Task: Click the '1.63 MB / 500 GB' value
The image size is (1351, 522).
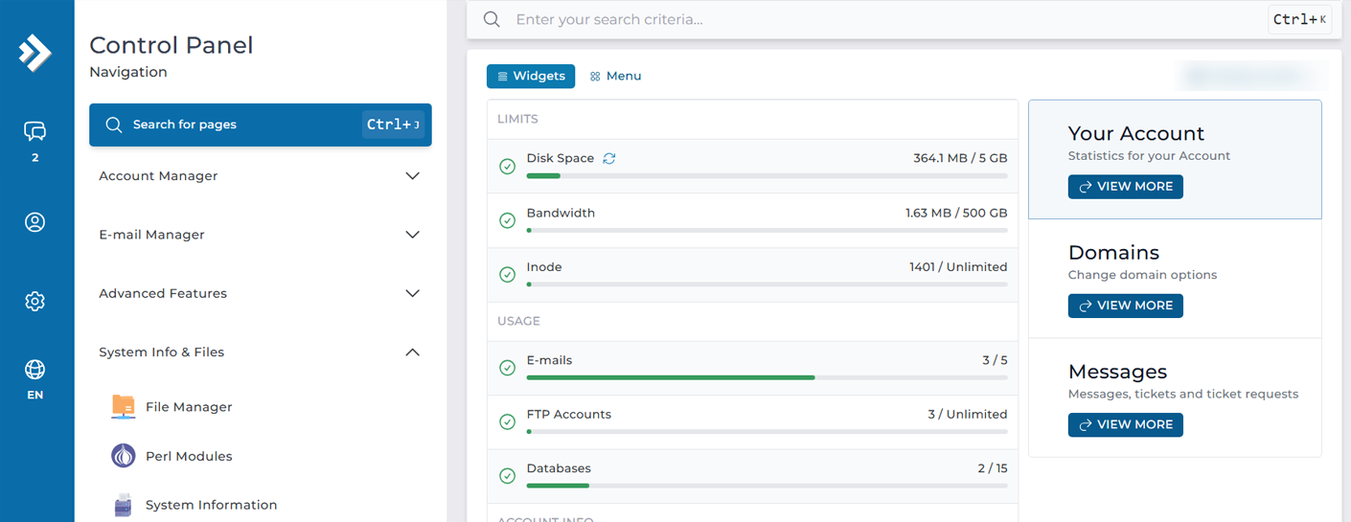Action: (956, 213)
